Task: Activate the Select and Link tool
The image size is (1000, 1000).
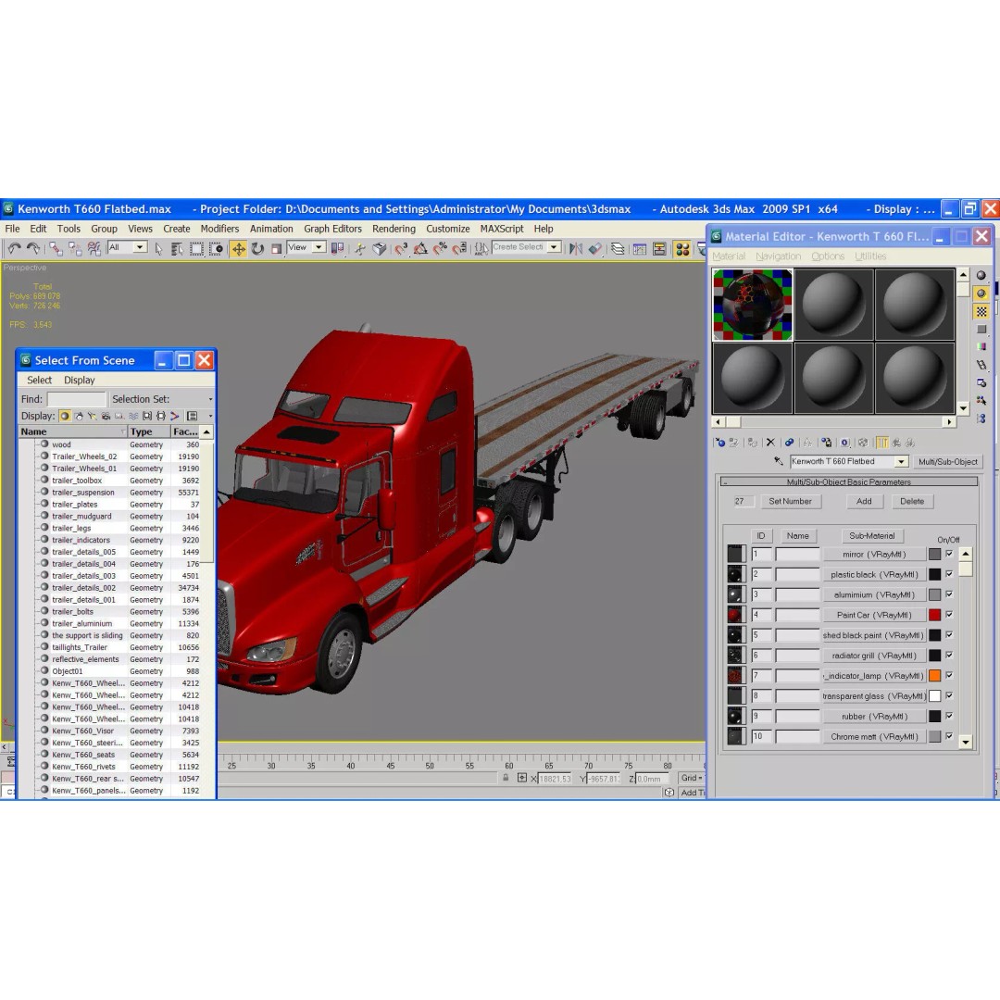Action: [56, 249]
